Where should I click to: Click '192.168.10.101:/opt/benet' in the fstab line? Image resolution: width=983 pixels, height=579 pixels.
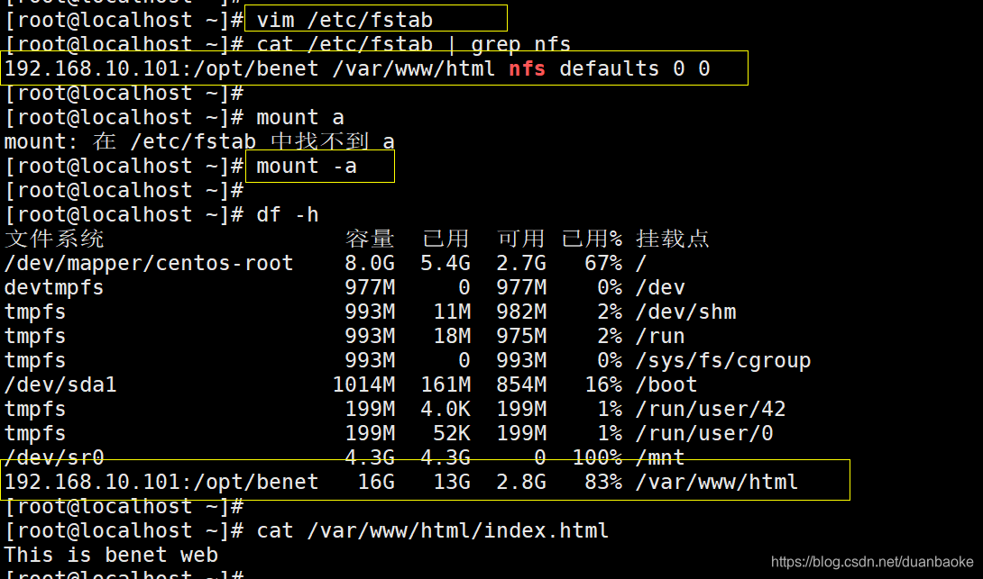pos(161,68)
